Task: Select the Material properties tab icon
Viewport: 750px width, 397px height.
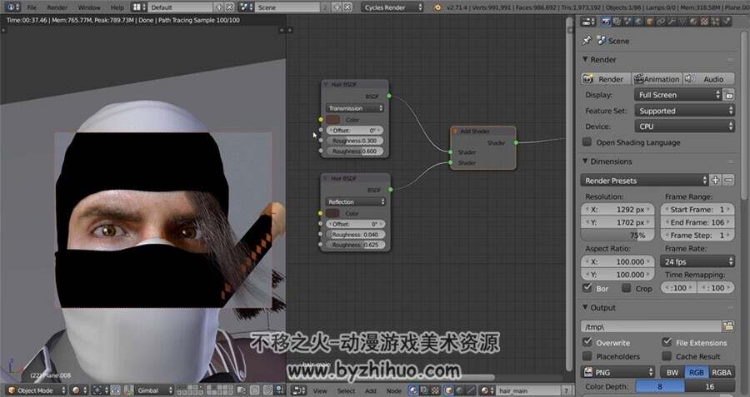Action: tap(693, 22)
